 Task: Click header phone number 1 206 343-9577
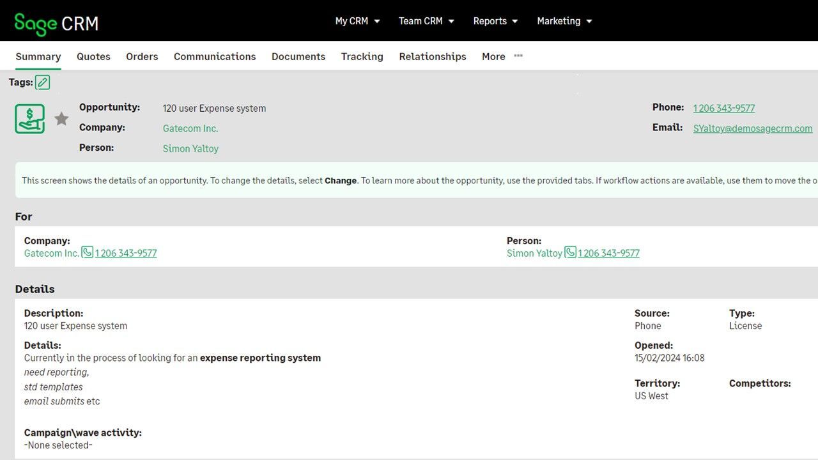click(724, 109)
